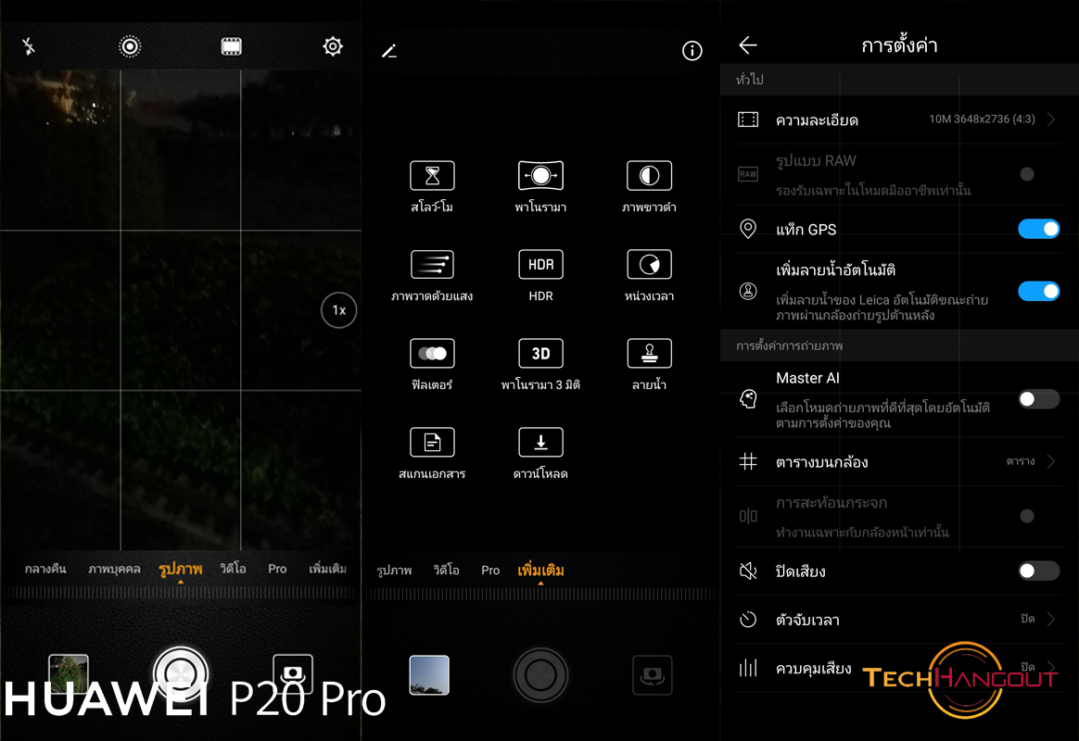Click the timer clock icon beside ตัวจับเวลา

[x=748, y=620]
